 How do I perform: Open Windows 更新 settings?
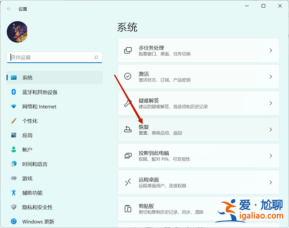tap(55, 222)
